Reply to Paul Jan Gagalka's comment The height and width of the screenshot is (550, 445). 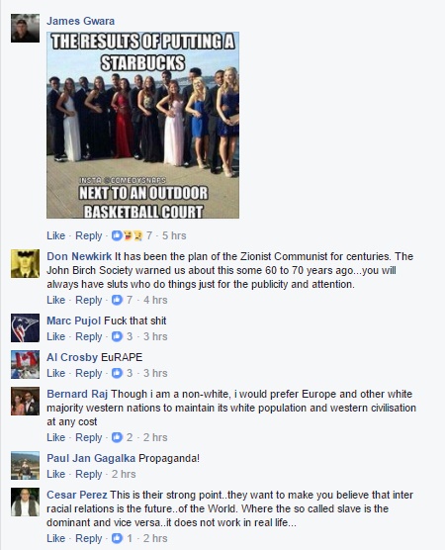pos(89,474)
